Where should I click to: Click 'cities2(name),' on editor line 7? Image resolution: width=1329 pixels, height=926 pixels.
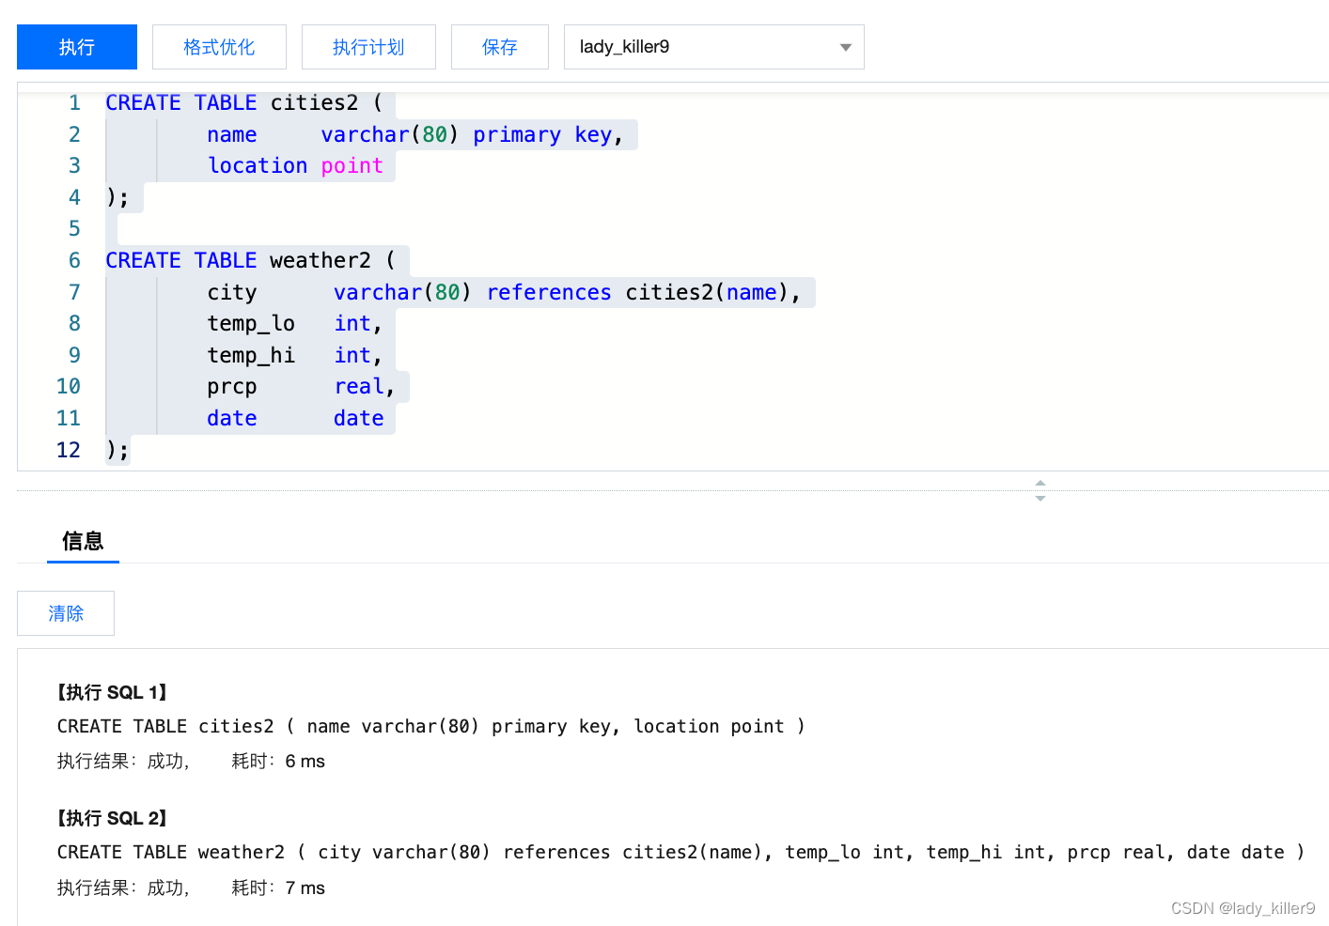pos(713,293)
